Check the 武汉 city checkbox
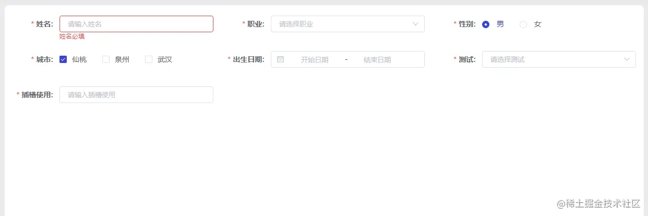This screenshot has height=216, width=648. [x=149, y=59]
